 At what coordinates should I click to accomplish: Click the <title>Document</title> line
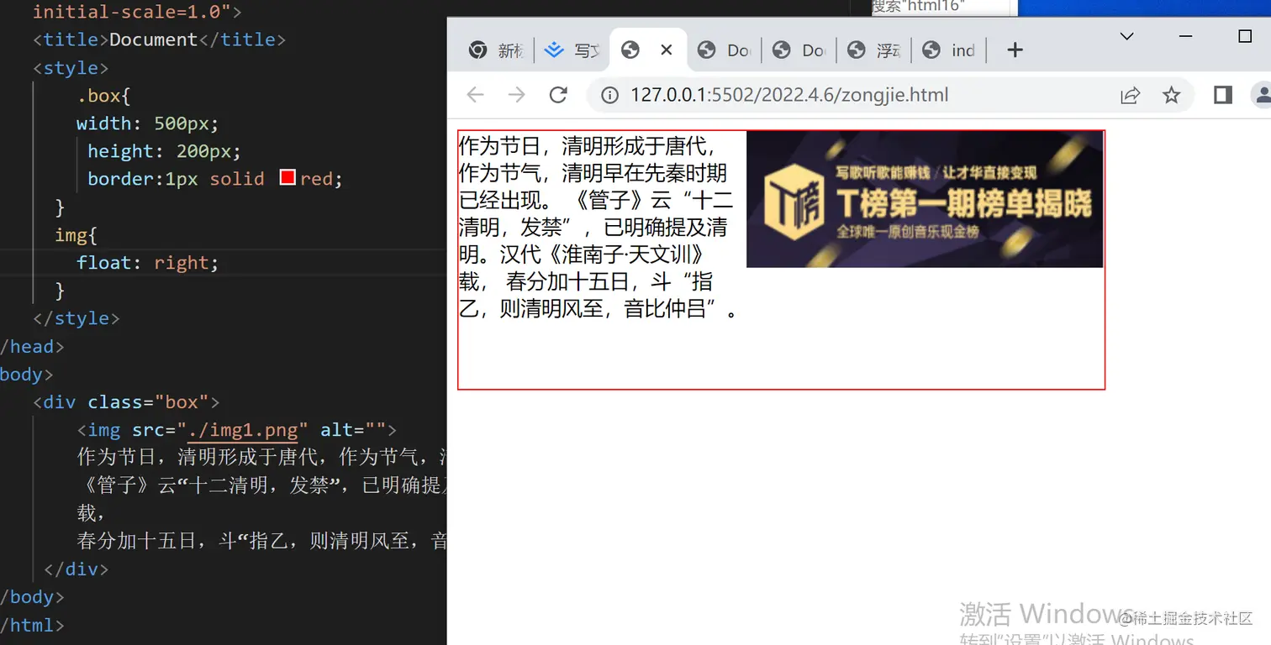click(159, 39)
